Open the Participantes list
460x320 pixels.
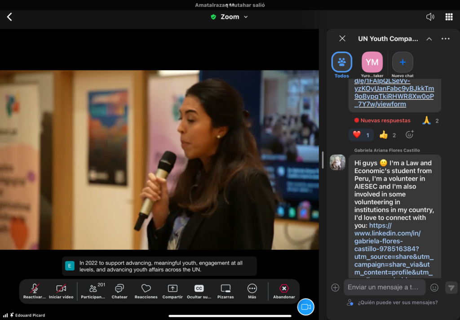click(x=93, y=291)
